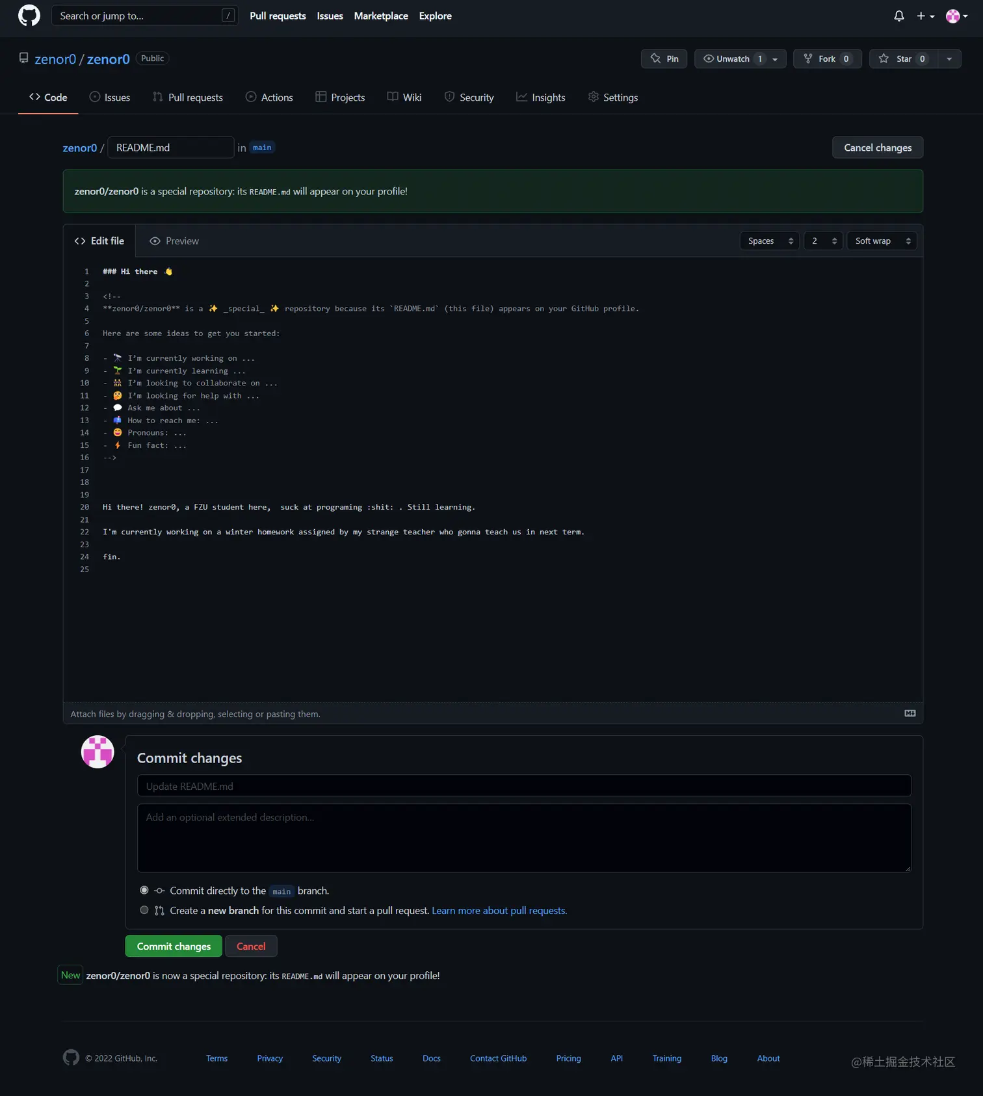Viewport: 983px width, 1096px height.
Task: Open the repository Pull requests tab
Action: 188,97
